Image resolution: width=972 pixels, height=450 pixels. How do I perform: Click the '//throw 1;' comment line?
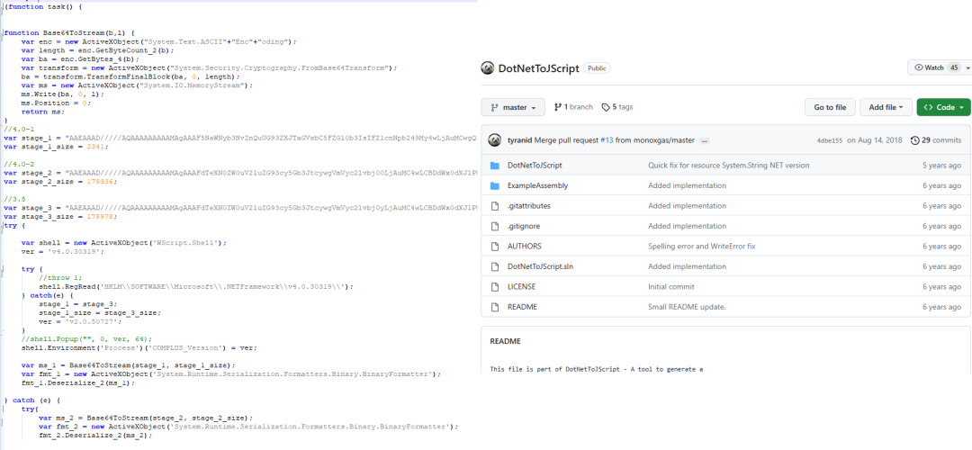click(x=59, y=278)
